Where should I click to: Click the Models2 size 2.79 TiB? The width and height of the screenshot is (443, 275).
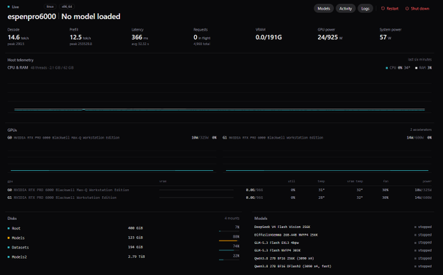point(136,257)
